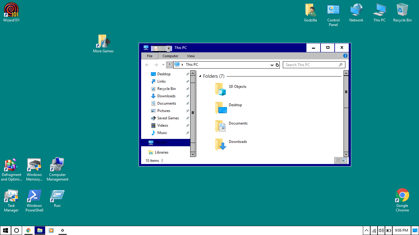This screenshot has height=235, width=419.
Task: Unpin Downloads from the navigation pane
Action: (x=187, y=96)
